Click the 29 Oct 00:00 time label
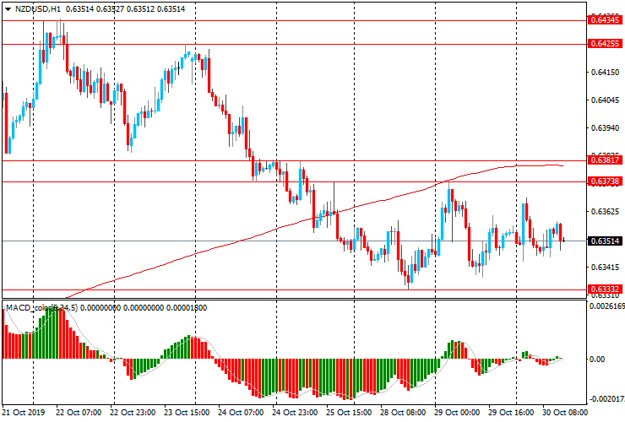This screenshot has width=625, height=422. (457, 412)
